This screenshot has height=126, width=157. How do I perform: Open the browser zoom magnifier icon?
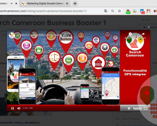click(x=113, y=11)
